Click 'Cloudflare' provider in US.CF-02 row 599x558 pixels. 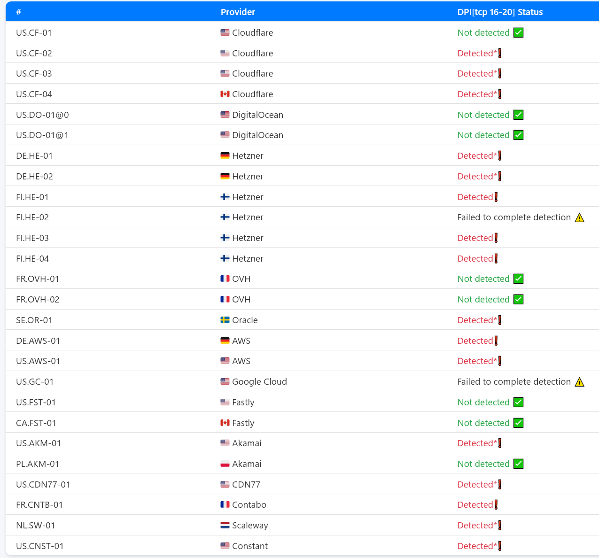click(252, 53)
